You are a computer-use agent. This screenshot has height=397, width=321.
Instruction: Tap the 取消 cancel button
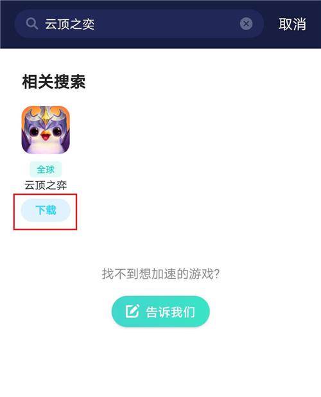coord(292,24)
